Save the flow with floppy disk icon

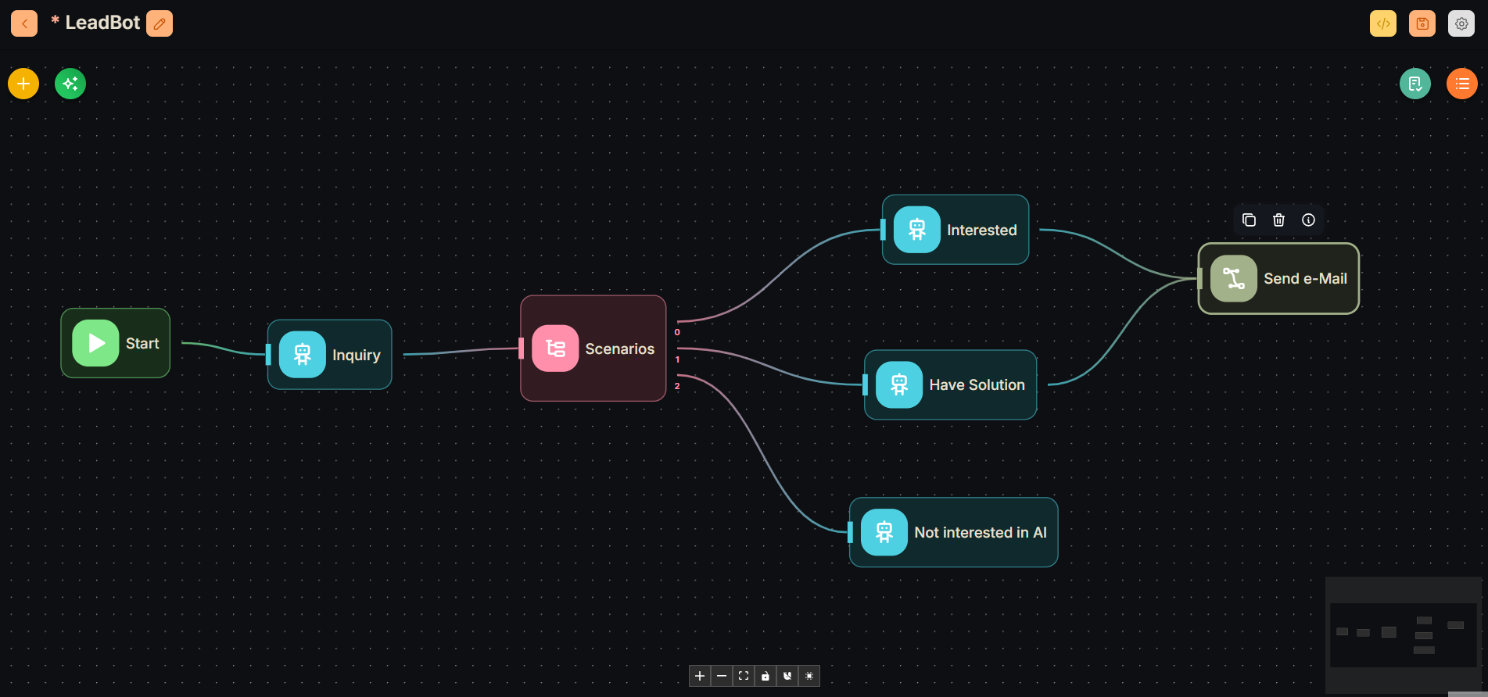click(1422, 23)
